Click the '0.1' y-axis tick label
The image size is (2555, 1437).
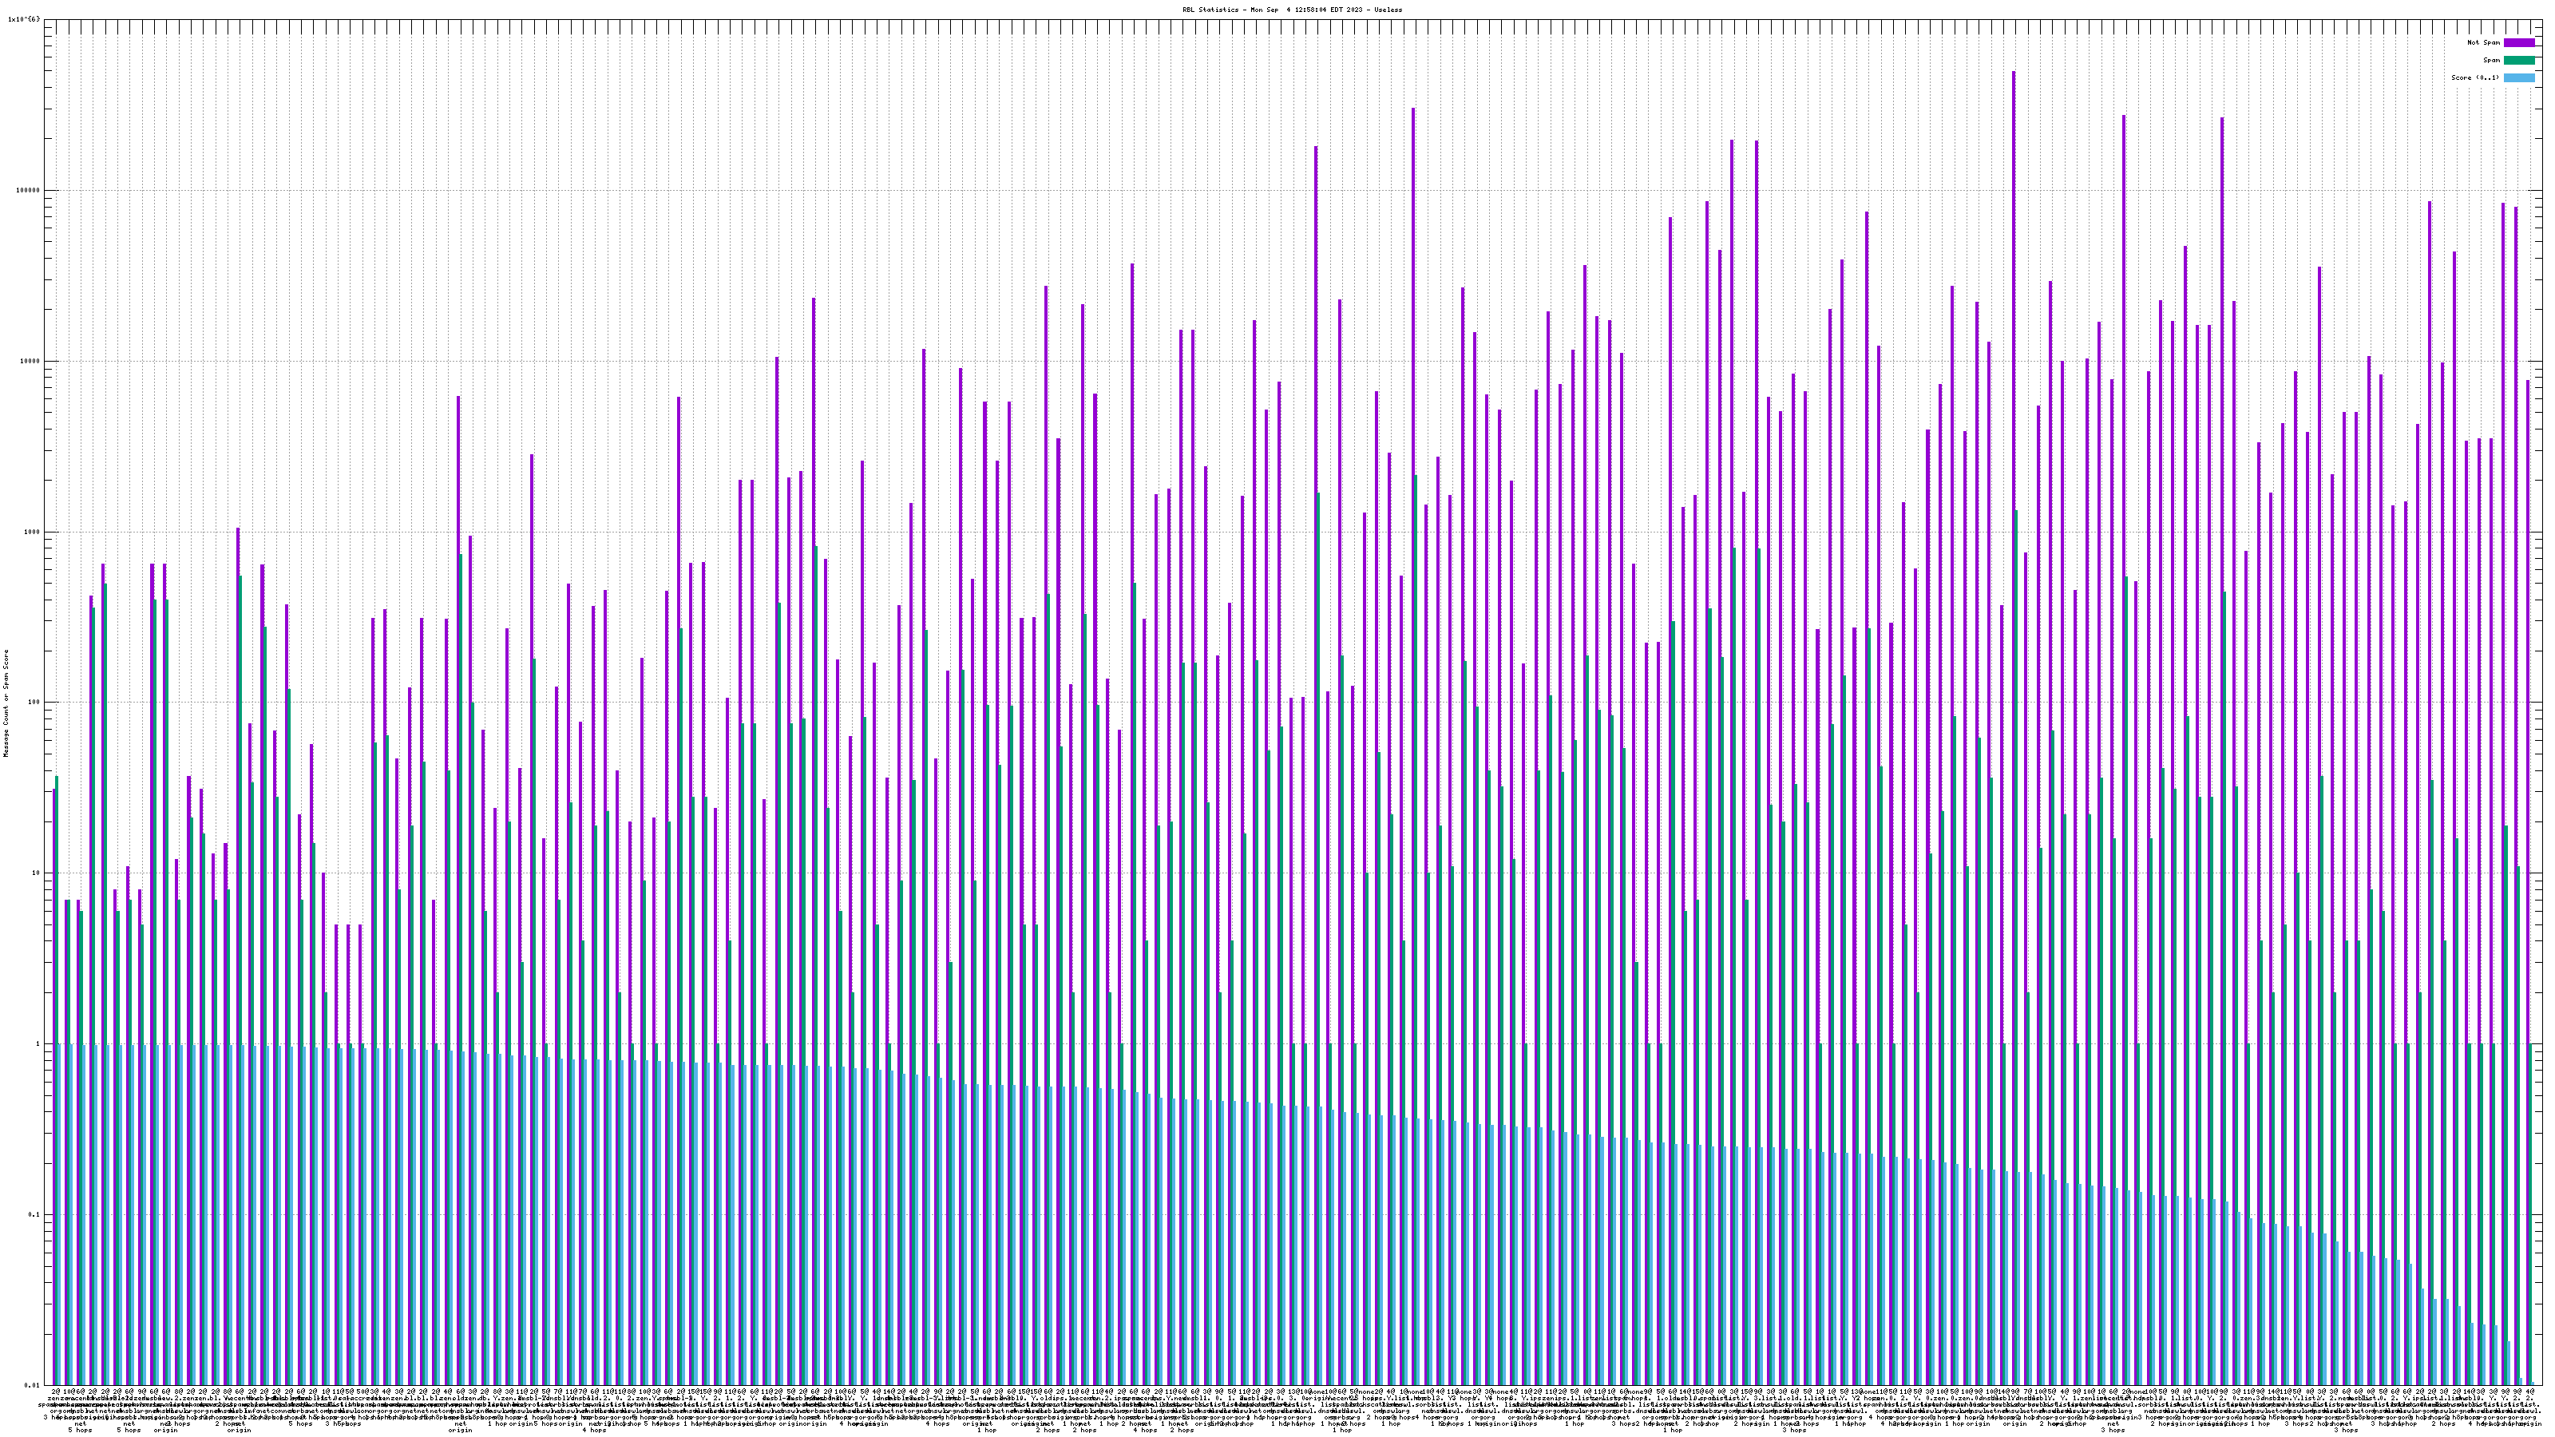tap(34, 1215)
